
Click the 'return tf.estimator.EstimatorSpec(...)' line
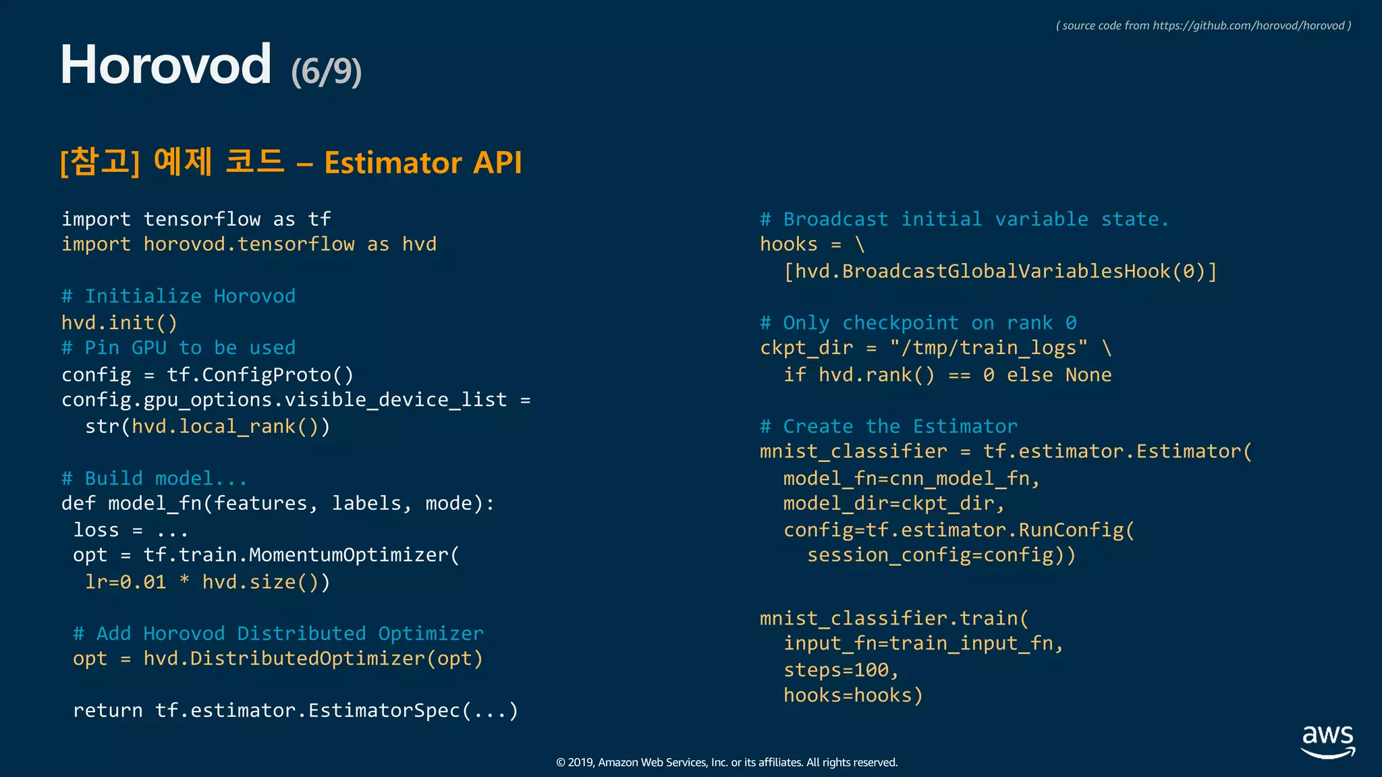[x=295, y=711]
